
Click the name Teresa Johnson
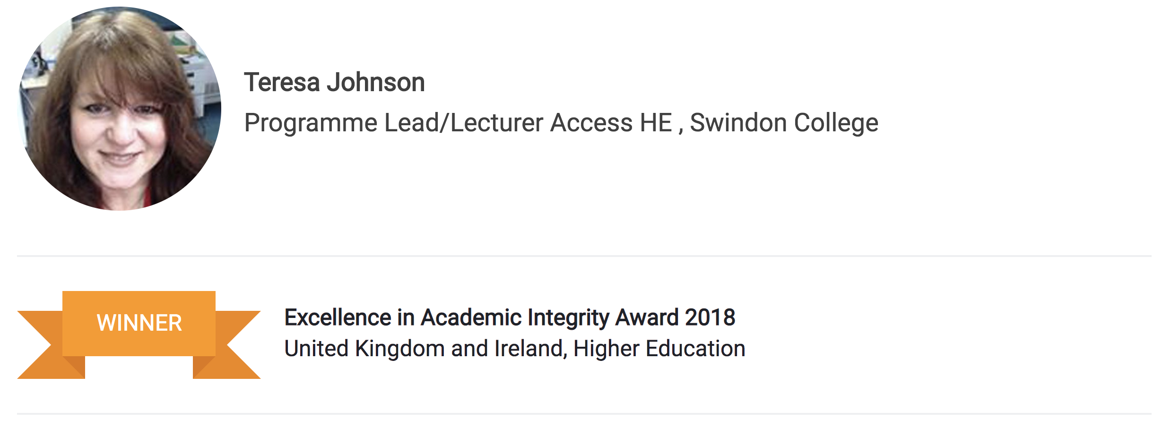point(334,82)
